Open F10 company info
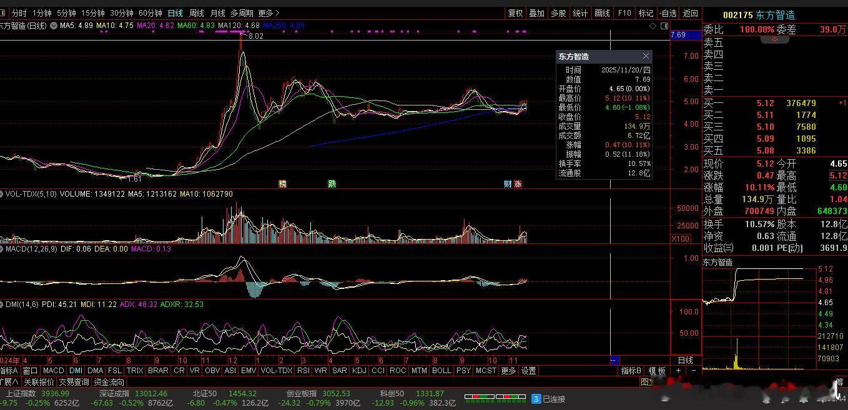848x410 pixels. [x=624, y=12]
